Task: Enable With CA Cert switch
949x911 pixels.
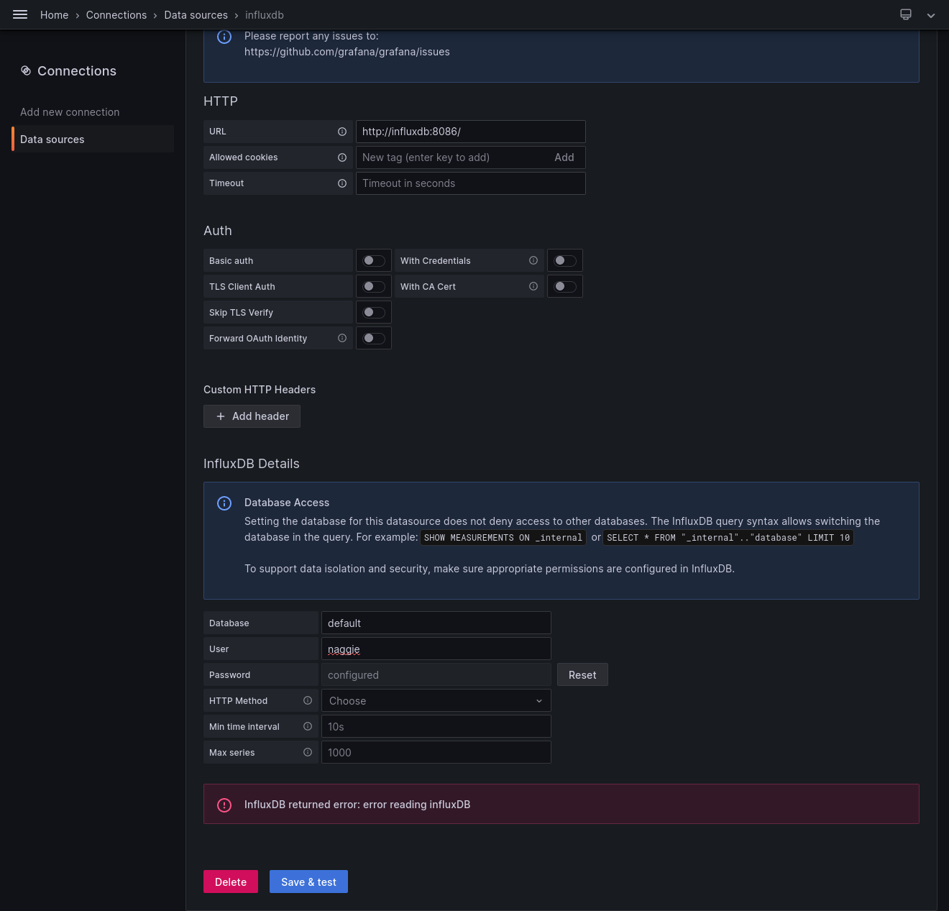Action: click(565, 287)
